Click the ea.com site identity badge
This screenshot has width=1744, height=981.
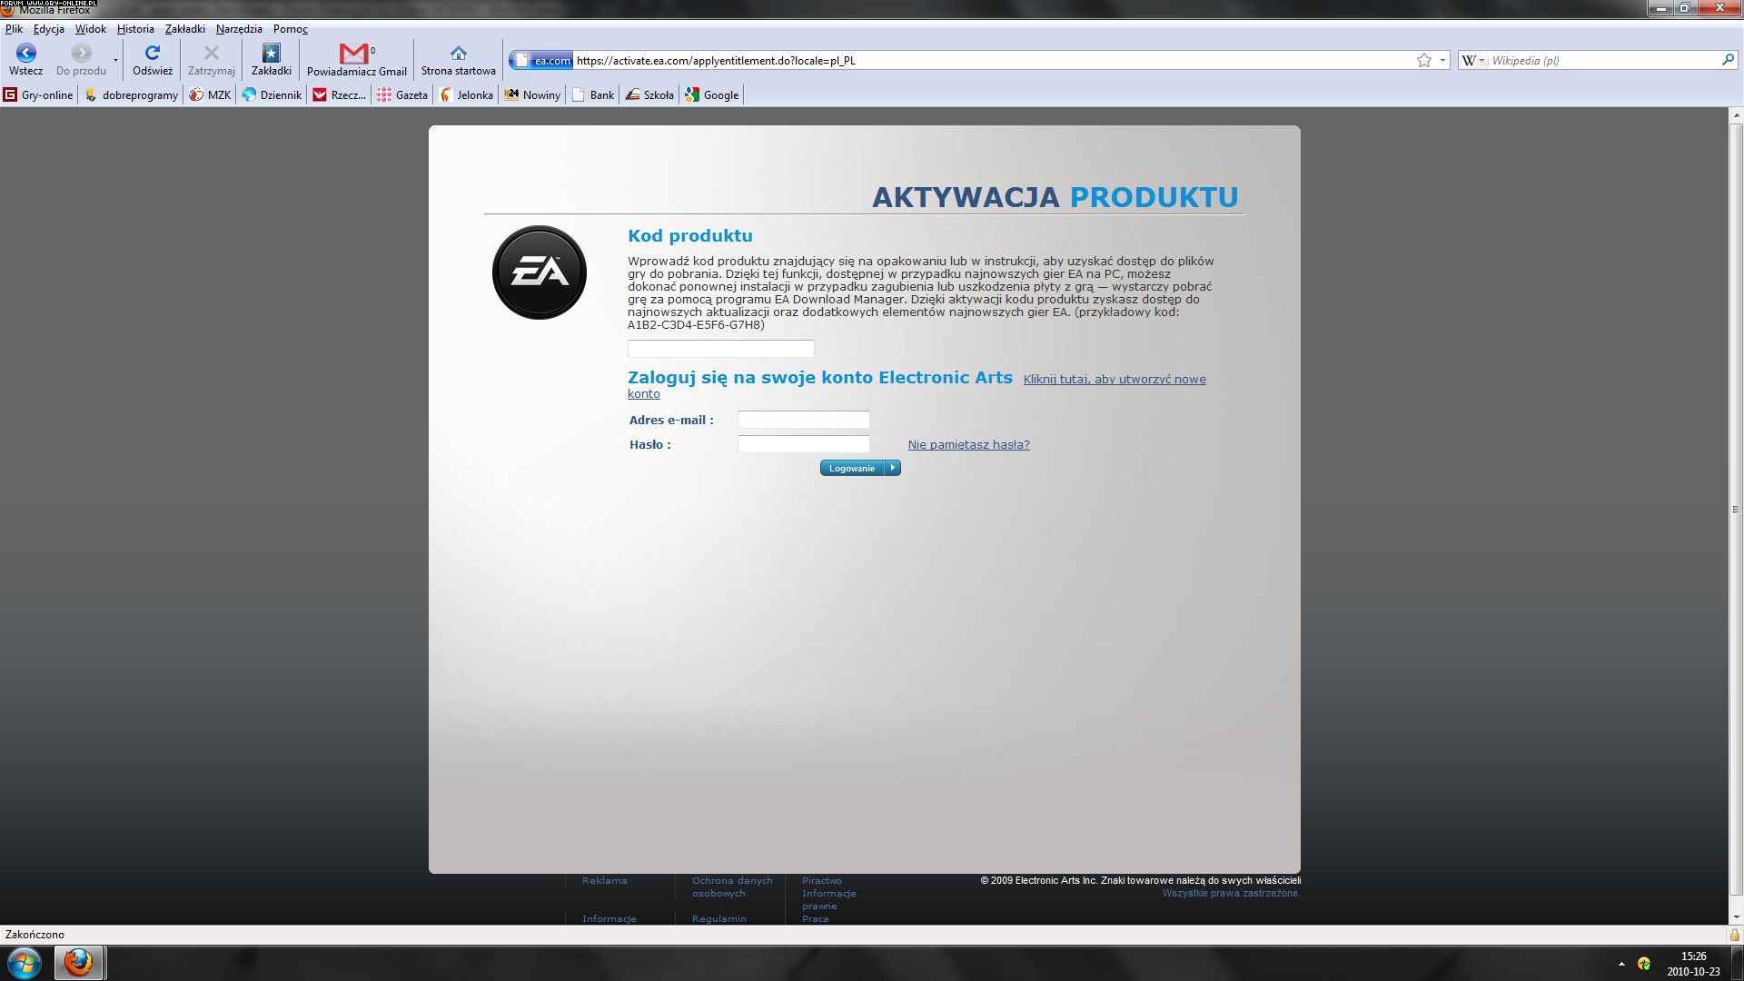tap(542, 61)
